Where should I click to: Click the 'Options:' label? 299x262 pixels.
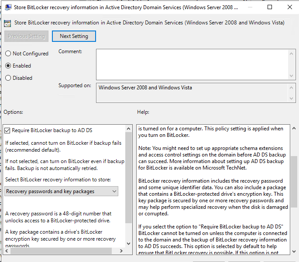pos(14,112)
